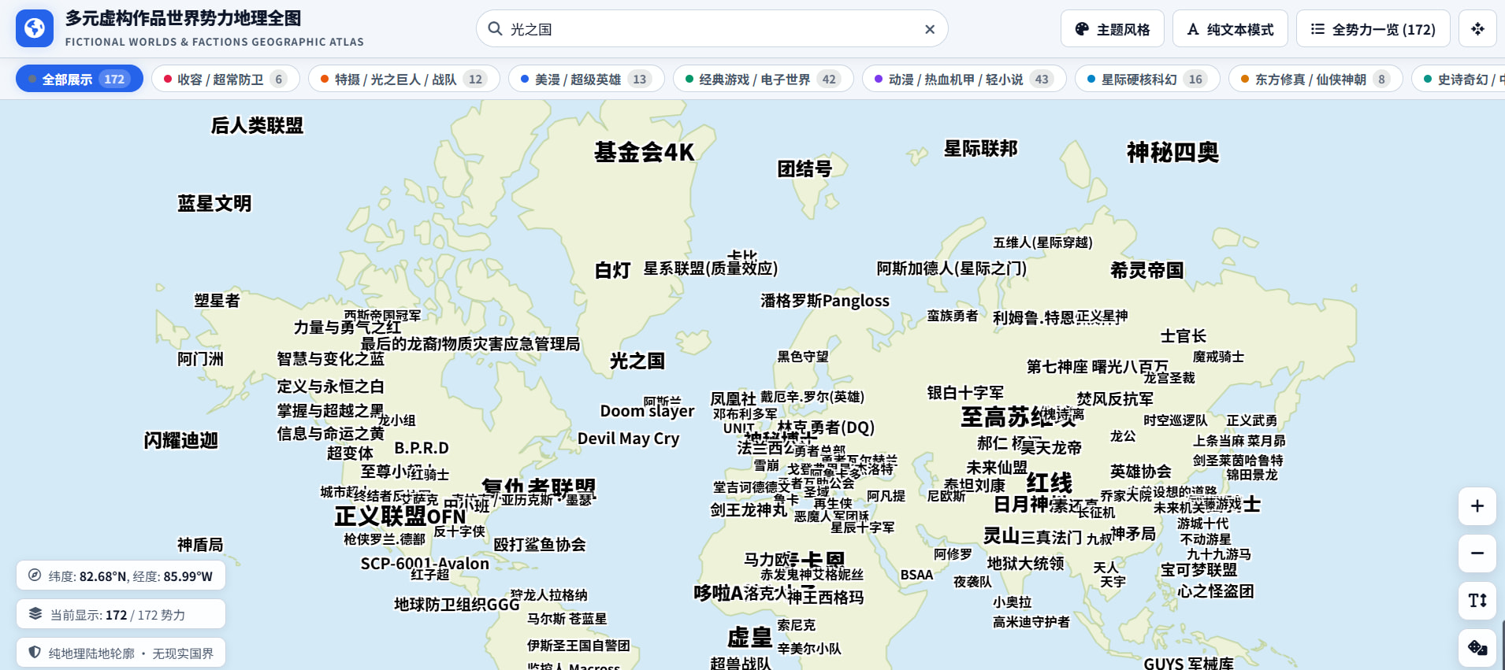Filter by 美漫 / 超级英雄
The height and width of the screenshot is (670, 1505).
pyautogui.click(x=586, y=79)
